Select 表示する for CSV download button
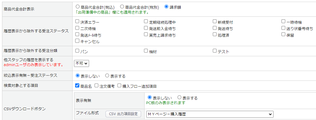This screenshot has width=316, height=120. coord(179,98)
